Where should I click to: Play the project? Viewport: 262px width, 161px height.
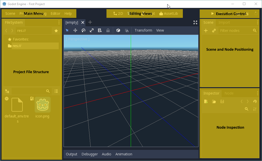click(x=212, y=14)
